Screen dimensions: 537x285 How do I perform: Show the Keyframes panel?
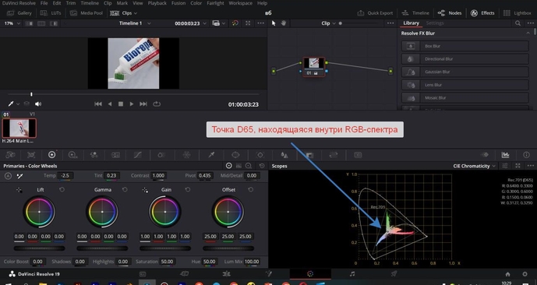click(484, 155)
